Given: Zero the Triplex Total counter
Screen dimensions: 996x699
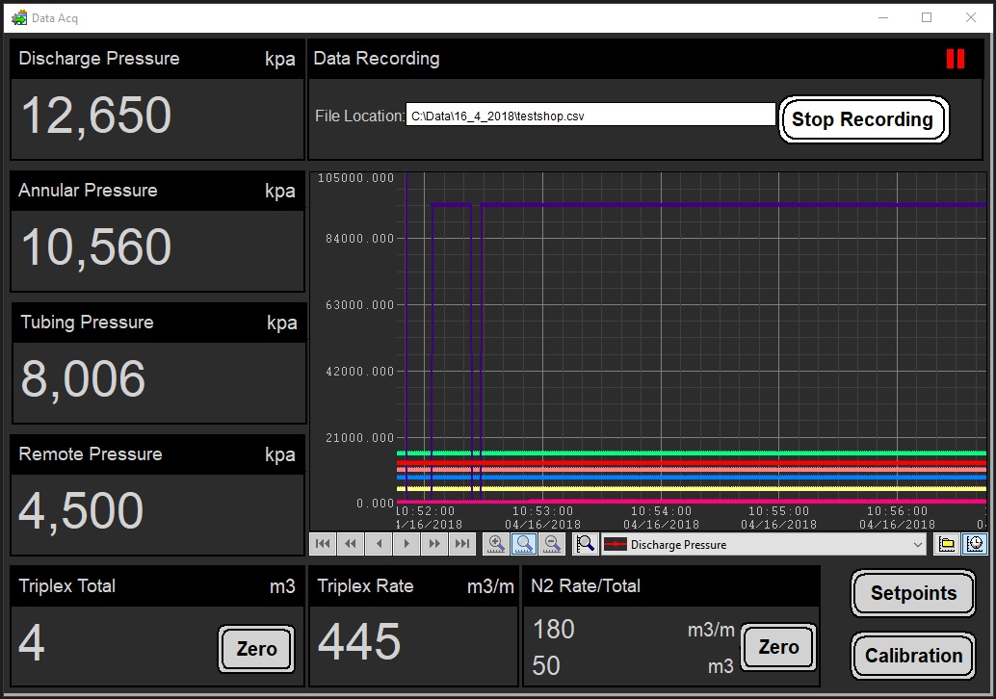Looking at the screenshot, I should pos(256,649).
